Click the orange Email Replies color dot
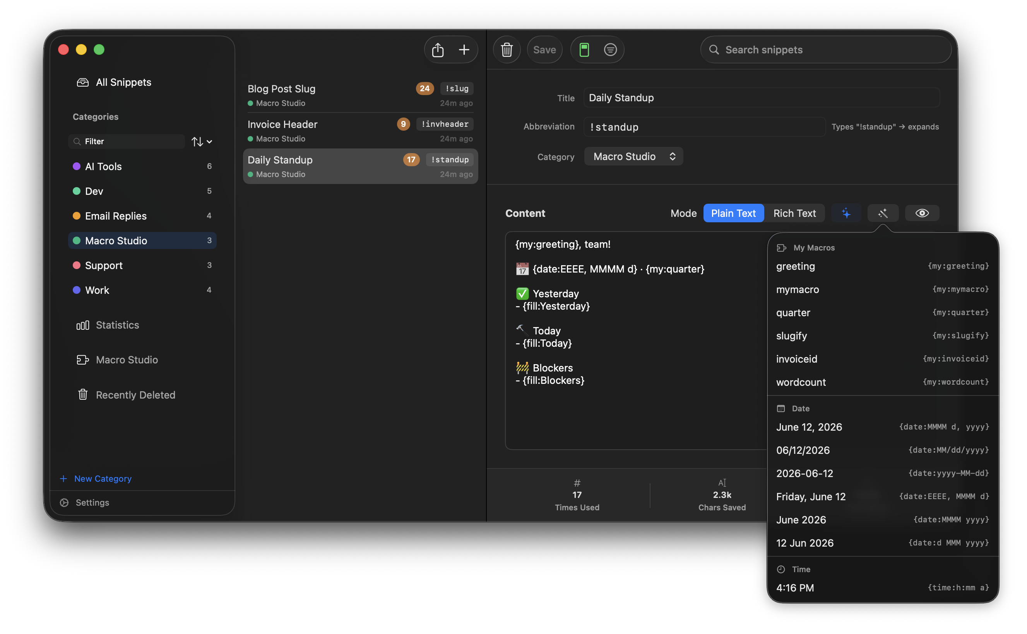The width and height of the screenshot is (1027, 634). (76, 216)
